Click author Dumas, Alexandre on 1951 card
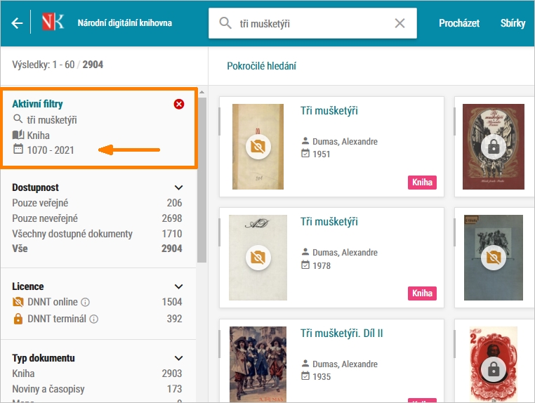The image size is (535, 403). point(345,141)
